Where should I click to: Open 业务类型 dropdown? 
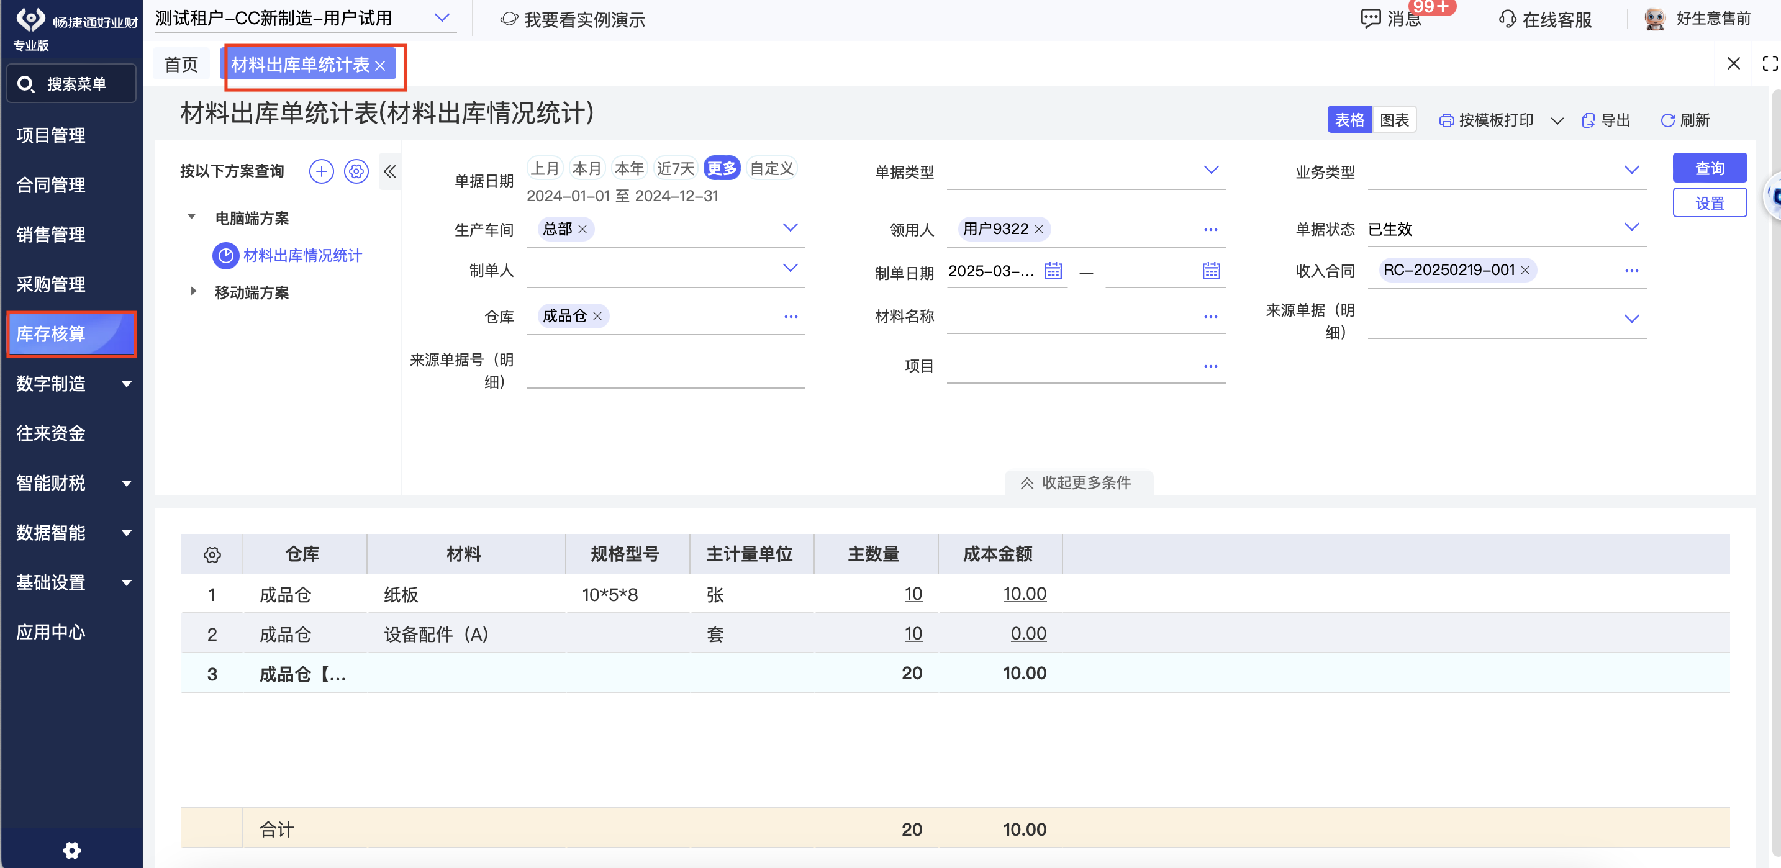click(x=1632, y=170)
